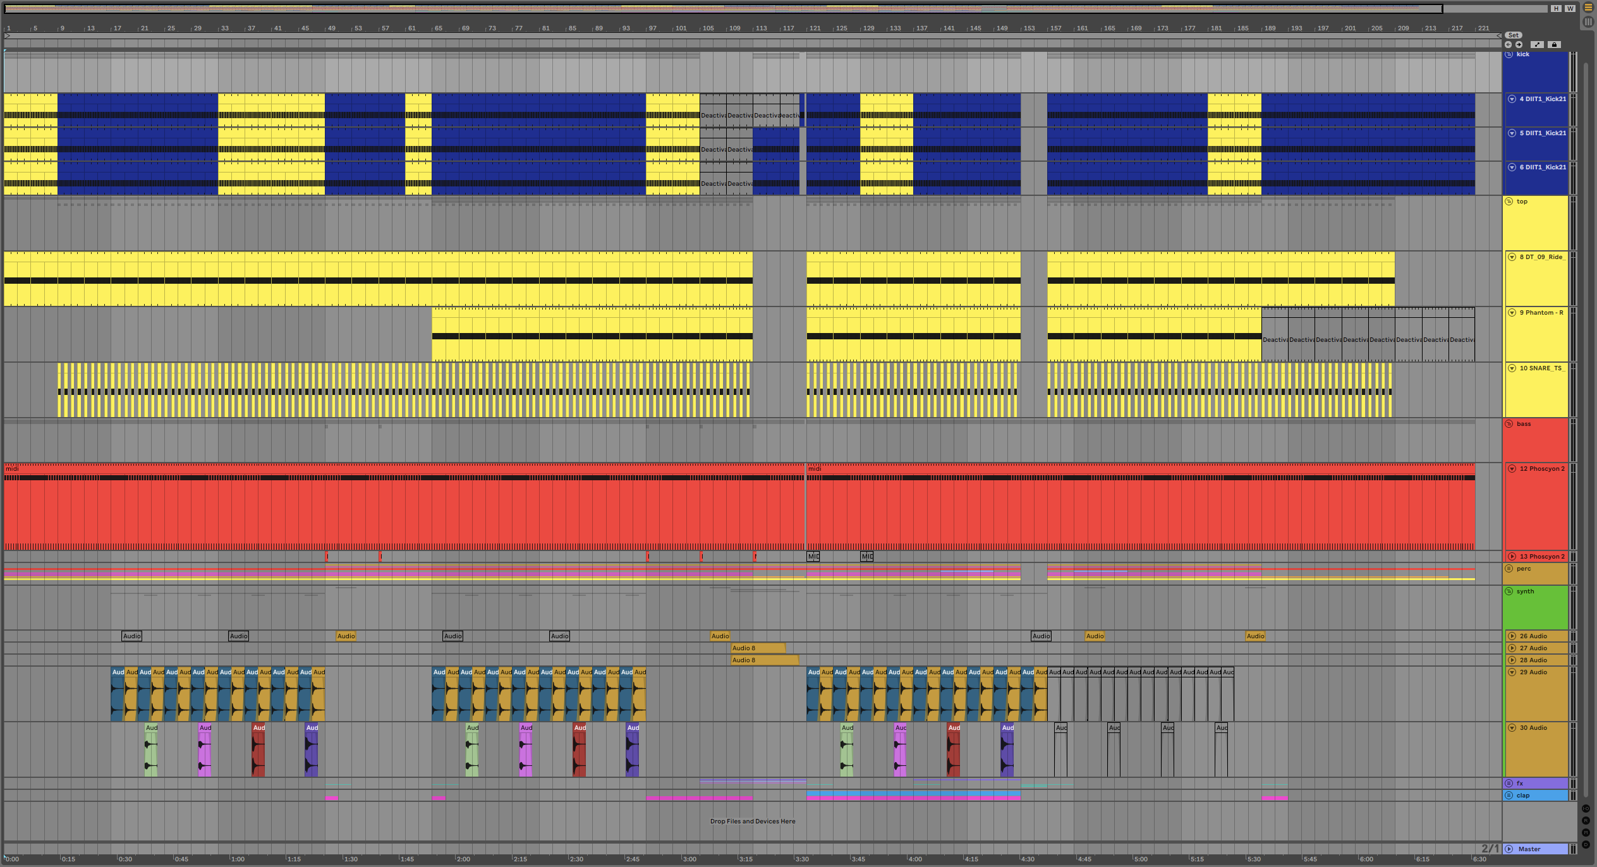1597x867 pixels.
Task: Switch to Arrangement view selector icon
Action: (x=1588, y=8)
